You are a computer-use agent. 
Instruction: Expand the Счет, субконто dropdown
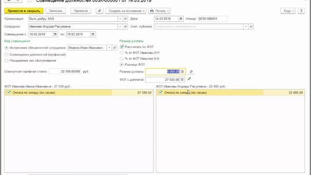click(245, 27)
